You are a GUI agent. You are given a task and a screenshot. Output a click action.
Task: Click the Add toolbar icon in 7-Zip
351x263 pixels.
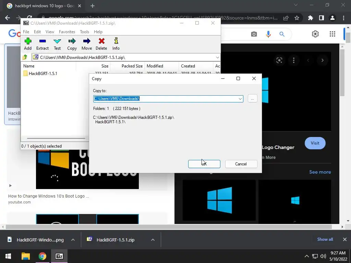click(x=28, y=44)
